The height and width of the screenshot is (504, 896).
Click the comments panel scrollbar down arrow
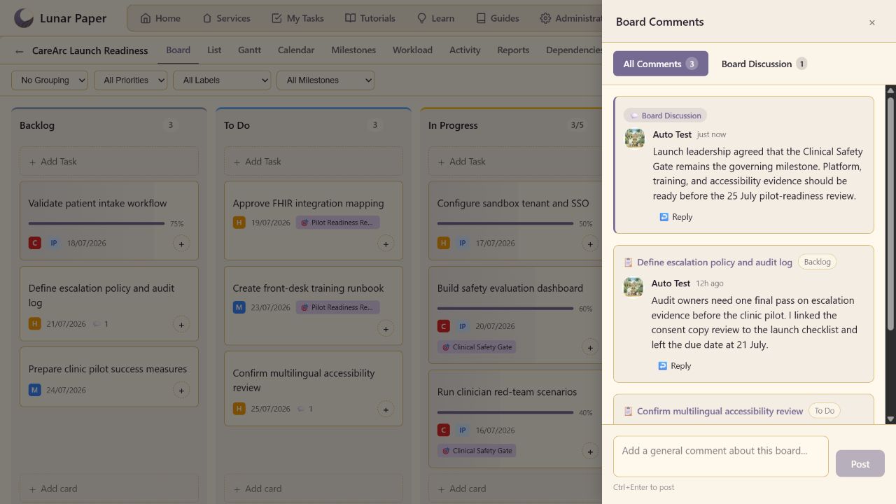pyautogui.click(x=890, y=419)
